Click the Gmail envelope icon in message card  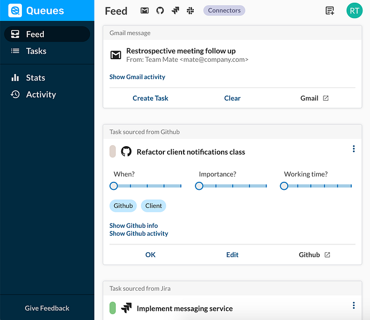(116, 55)
